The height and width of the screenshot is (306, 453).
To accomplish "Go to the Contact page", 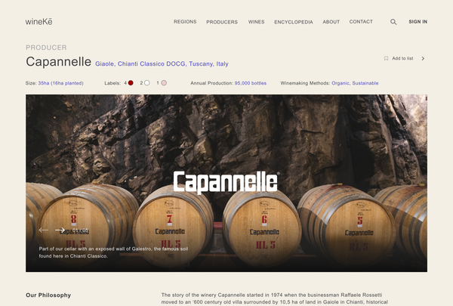I will coord(361,22).
